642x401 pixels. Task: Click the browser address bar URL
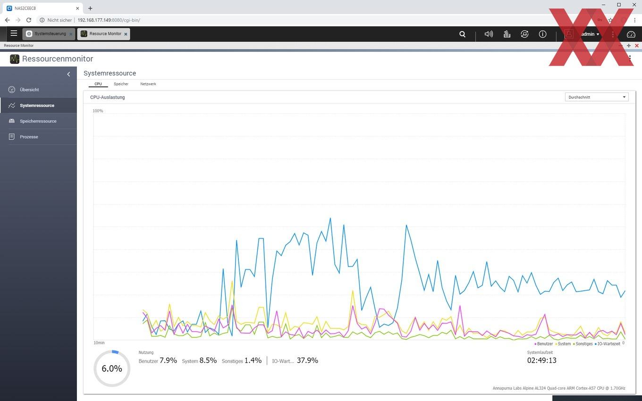109,20
